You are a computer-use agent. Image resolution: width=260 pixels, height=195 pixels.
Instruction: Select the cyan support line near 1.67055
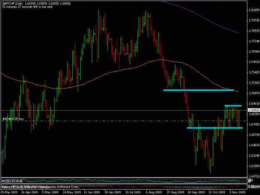[215, 128]
